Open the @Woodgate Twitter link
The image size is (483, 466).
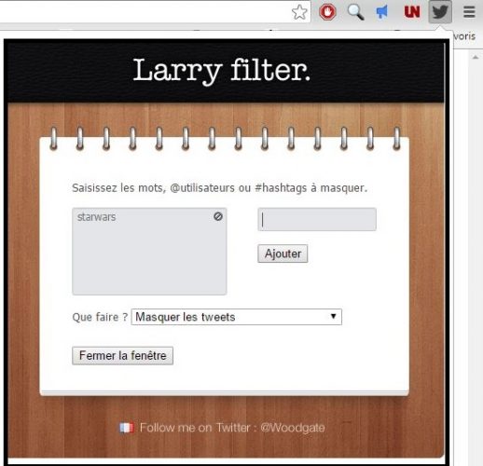(293, 428)
